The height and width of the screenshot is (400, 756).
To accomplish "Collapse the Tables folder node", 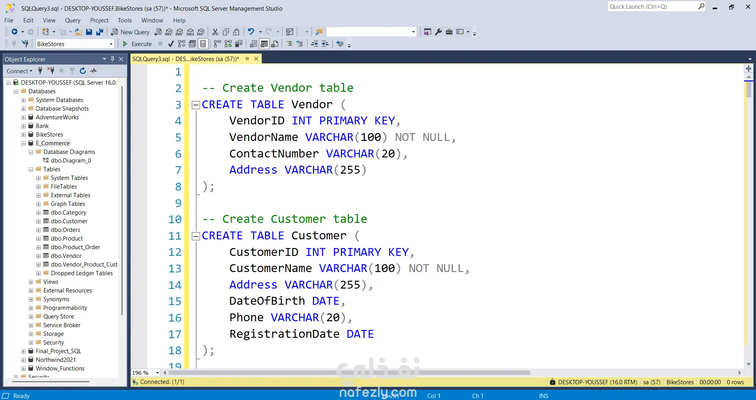I will pyautogui.click(x=31, y=169).
